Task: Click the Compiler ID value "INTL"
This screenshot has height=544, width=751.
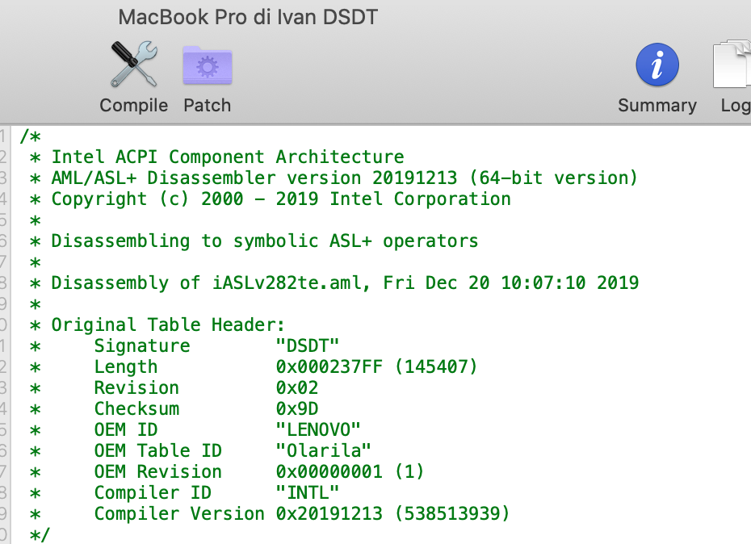Action: coord(308,493)
